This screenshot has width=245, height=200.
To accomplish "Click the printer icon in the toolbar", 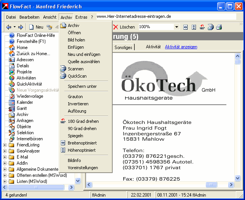I will [219, 27].
